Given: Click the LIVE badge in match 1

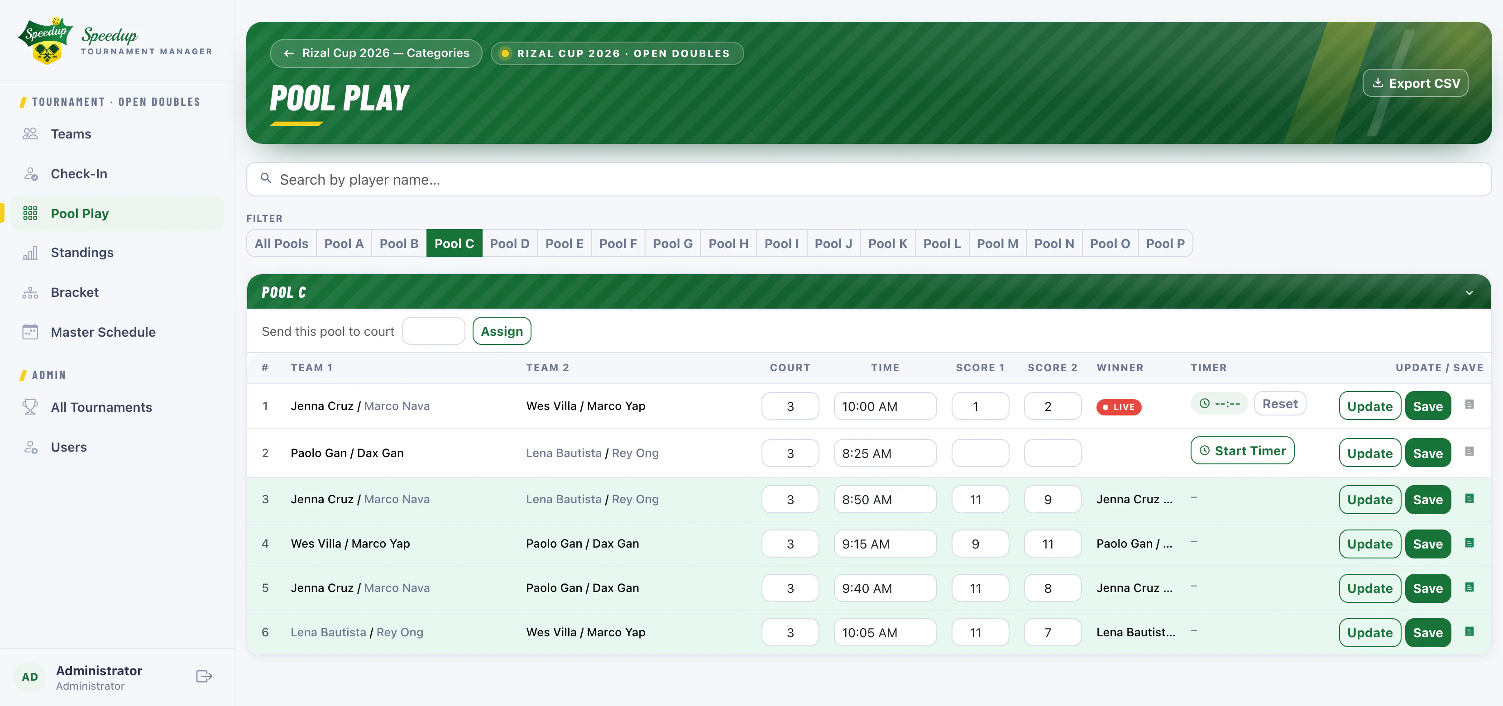Looking at the screenshot, I should [1119, 407].
